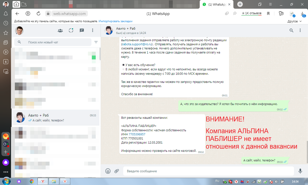This screenshot has height=185, width=308.
Task: Go back with the browser back arrow
Action: coord(17,14)
